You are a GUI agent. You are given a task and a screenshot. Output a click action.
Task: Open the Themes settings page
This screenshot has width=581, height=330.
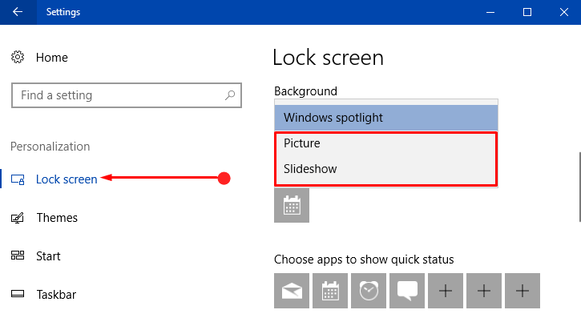[57, 218]
